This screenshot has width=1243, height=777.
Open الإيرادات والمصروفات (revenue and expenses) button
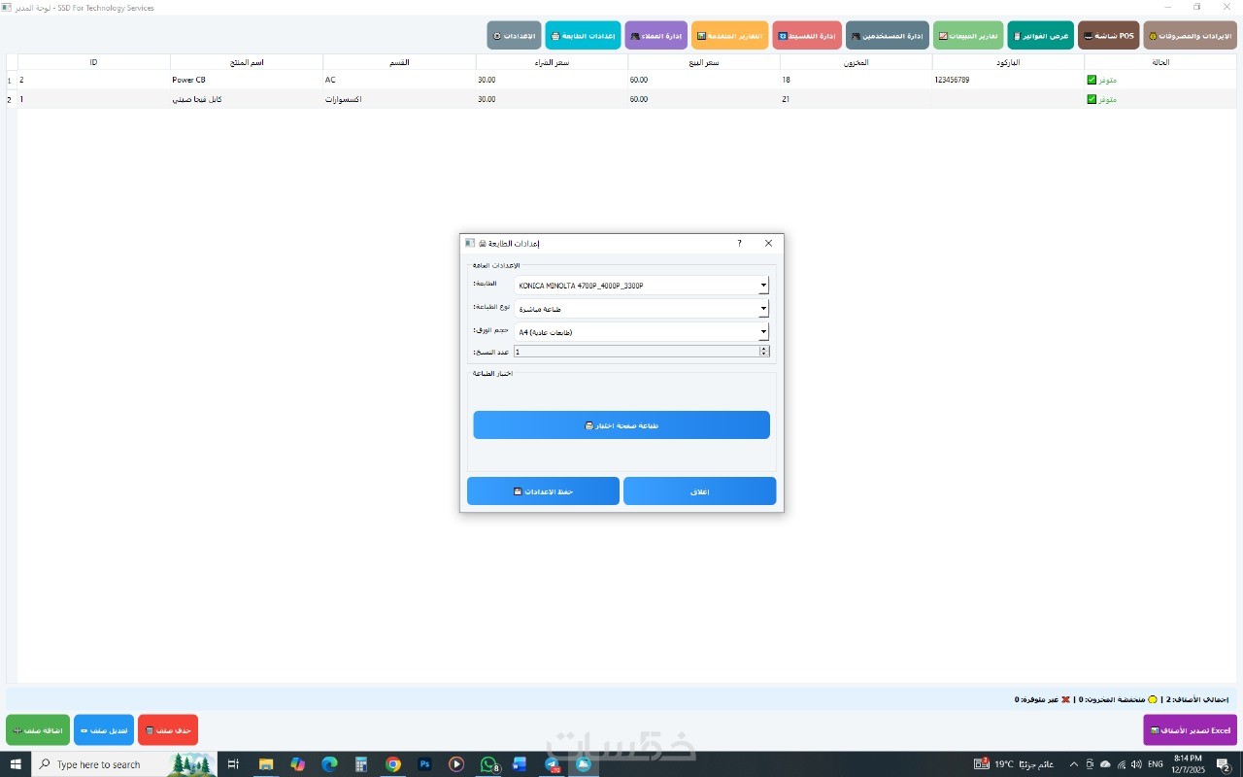[x=1190, y=36]
